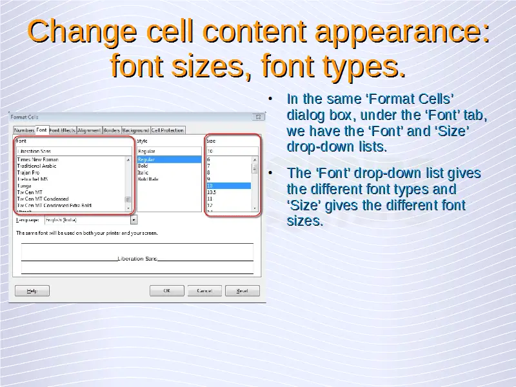
Task: Click the Size input field
Action: pos(232,151)
